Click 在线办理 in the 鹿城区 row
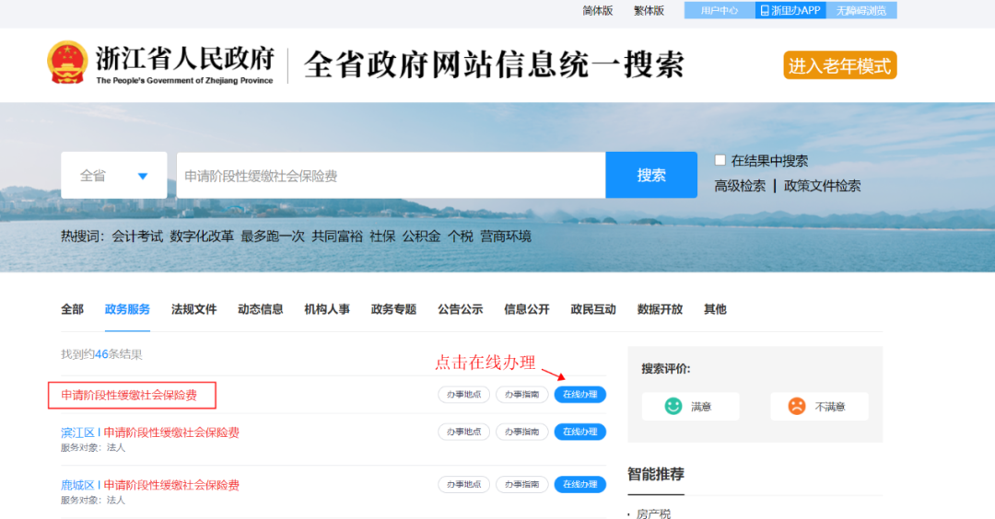This screenshot has height=519, width=995. coord(580,484)
